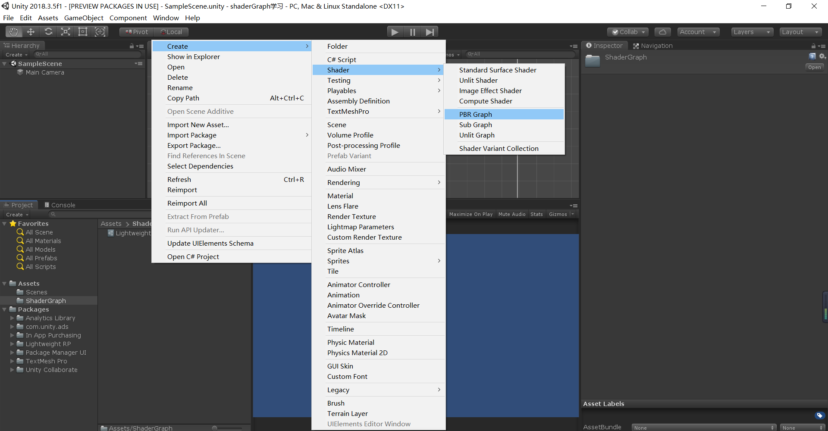Switch to the Inspector tab
The width and height of the screenshot is (828, 431).
604,46
